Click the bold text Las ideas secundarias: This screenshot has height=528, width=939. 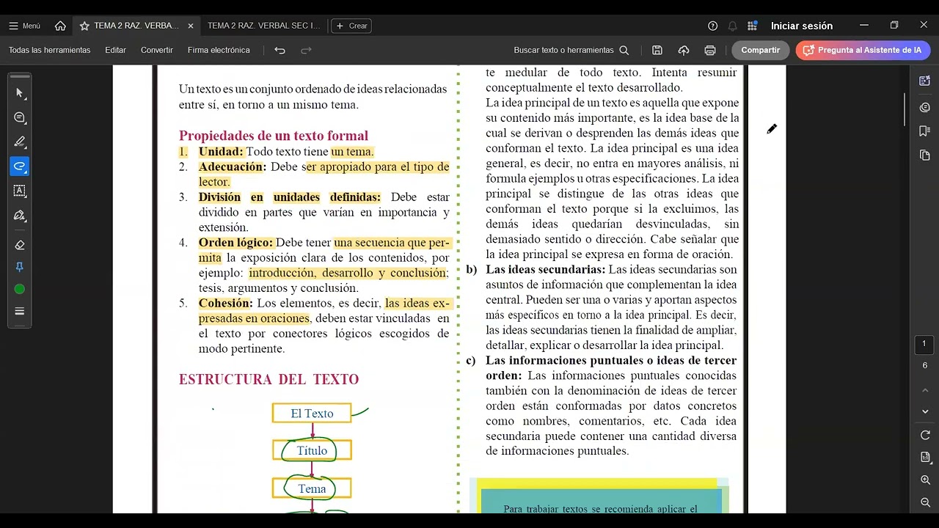[545, 269]
